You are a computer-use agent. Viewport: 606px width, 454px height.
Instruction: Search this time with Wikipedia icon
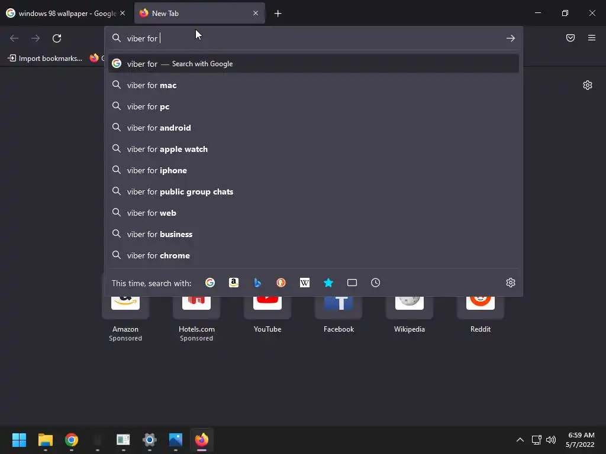(305, 283)
